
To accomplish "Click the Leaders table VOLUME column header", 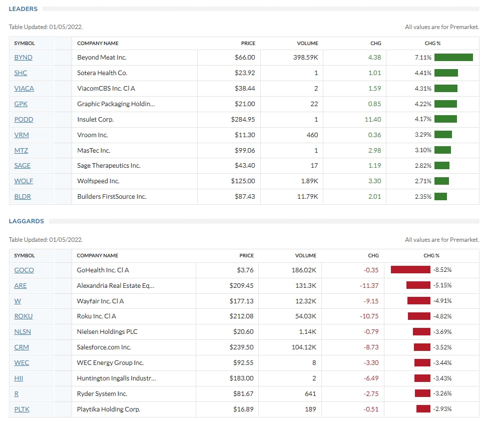I will coord(307,44).
